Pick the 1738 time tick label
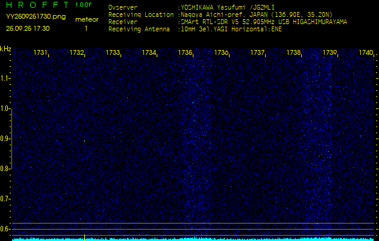 [293, 53]
